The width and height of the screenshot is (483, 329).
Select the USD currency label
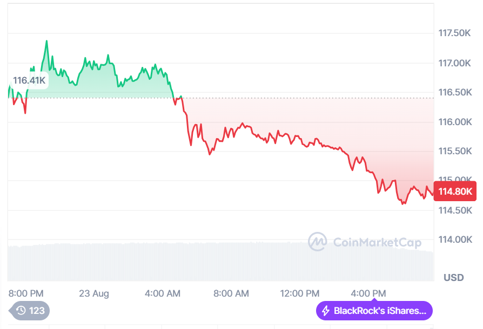click(x=454, y=277)
